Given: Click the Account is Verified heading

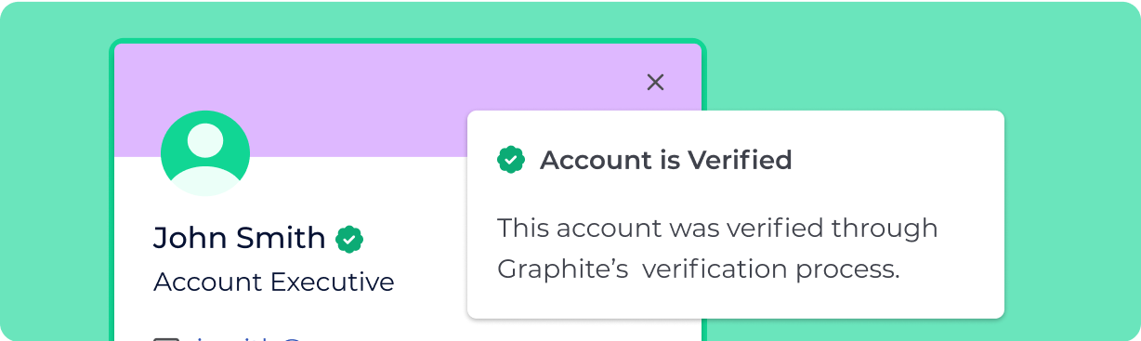Looking at the screenshot, I should click(x=665, y=160).
